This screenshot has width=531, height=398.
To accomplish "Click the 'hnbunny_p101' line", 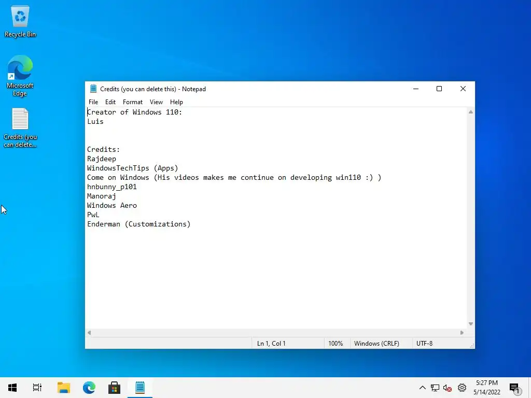I will (112, 187).
